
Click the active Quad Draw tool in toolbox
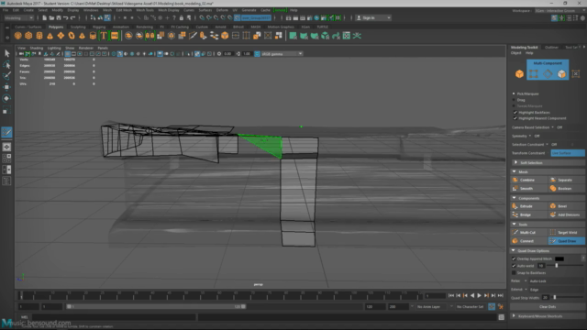(x=6, y=132)
